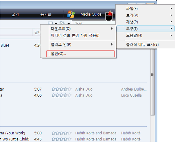Rate the 4:45 Little Child track stars
This screenshot has height=142, width=175.
[x=61, y=139]
